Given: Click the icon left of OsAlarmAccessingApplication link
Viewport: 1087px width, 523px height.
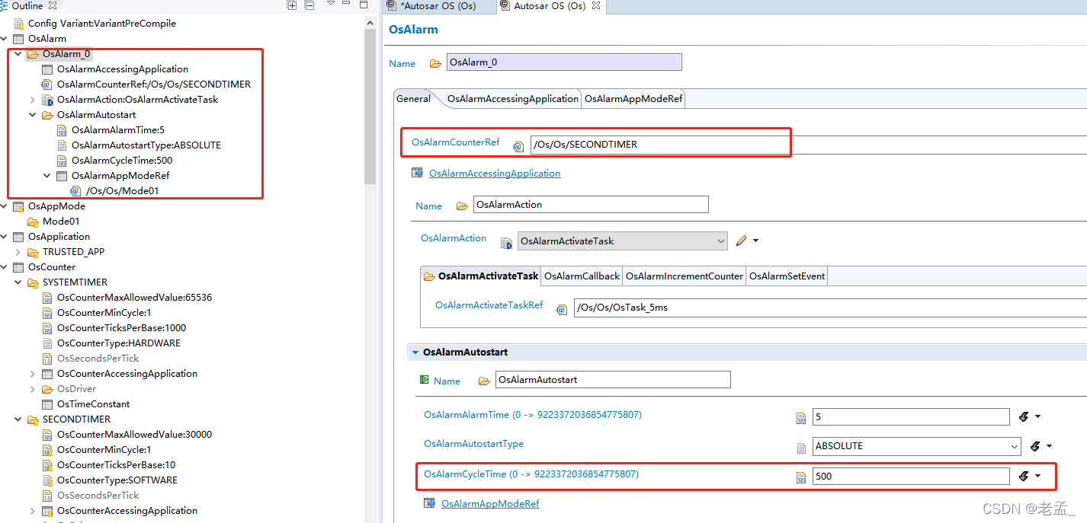Looking at the screenshot, I should click(x=417, y=174).
